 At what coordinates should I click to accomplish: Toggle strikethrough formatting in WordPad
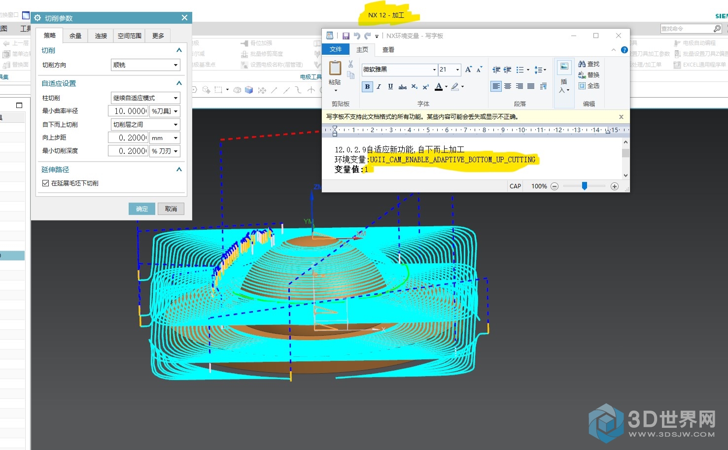(402, 87)
